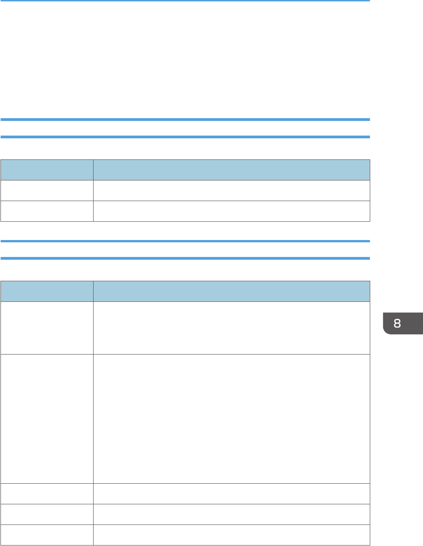Click the blue bar directly above second table
The height and width of the screenshot is (546, 423).
[185, 258]
